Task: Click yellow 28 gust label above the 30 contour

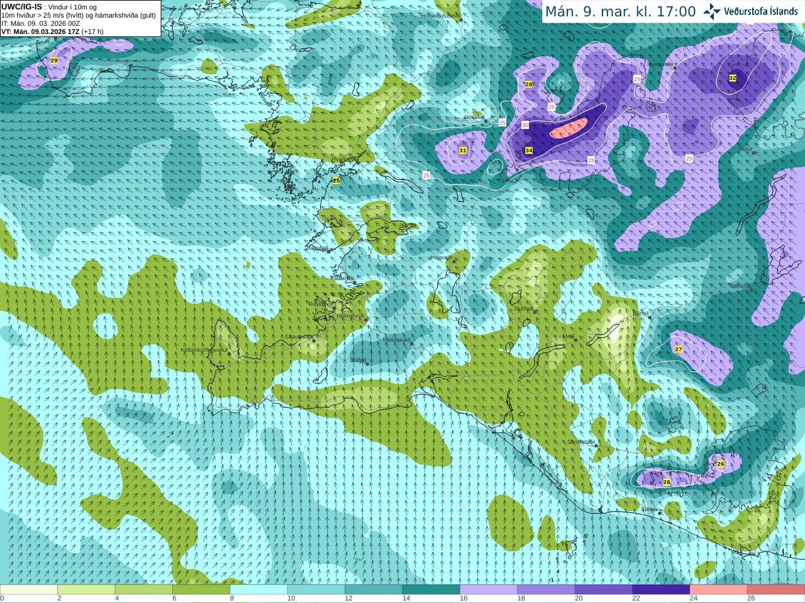Action: 529,84
